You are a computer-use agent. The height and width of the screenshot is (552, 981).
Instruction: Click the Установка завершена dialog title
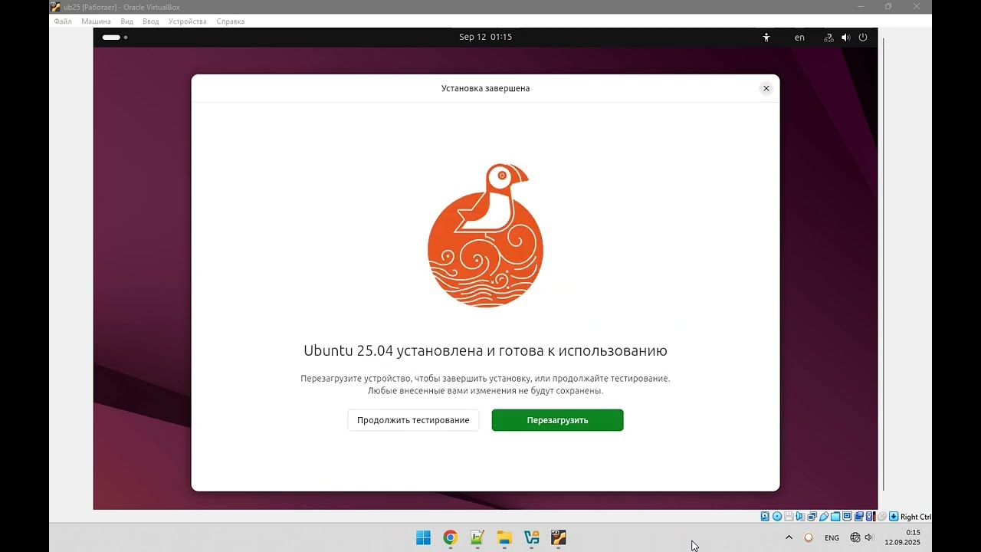(x=485, y=88)
